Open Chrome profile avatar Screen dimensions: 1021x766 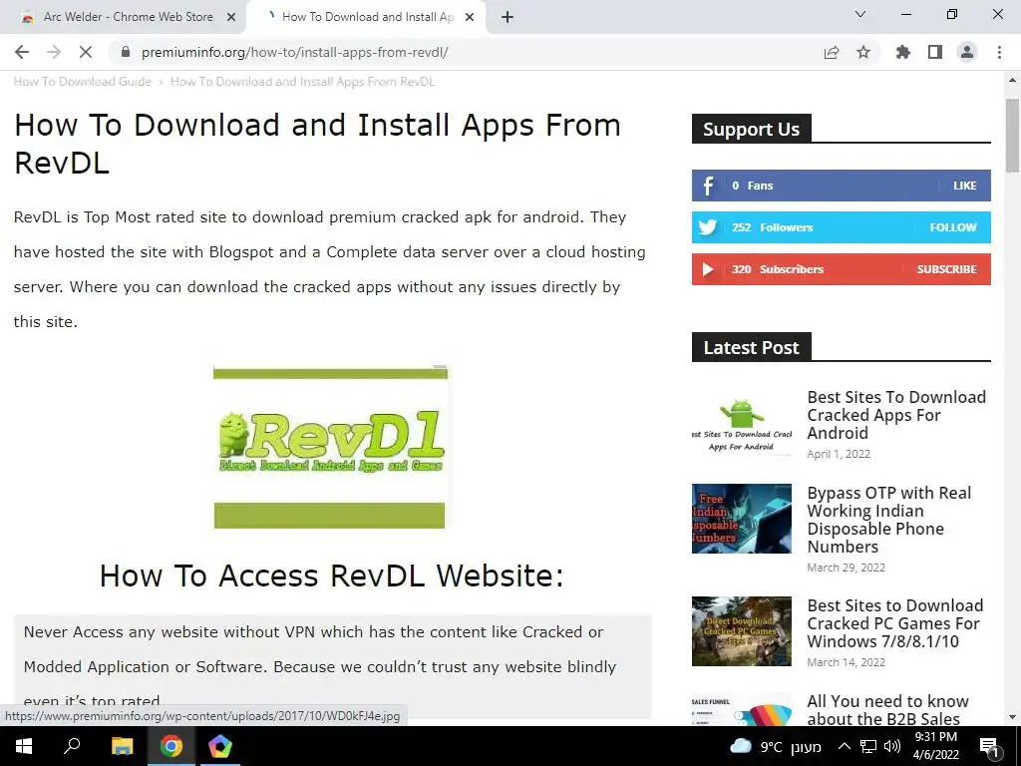click(x=967, y=52)
